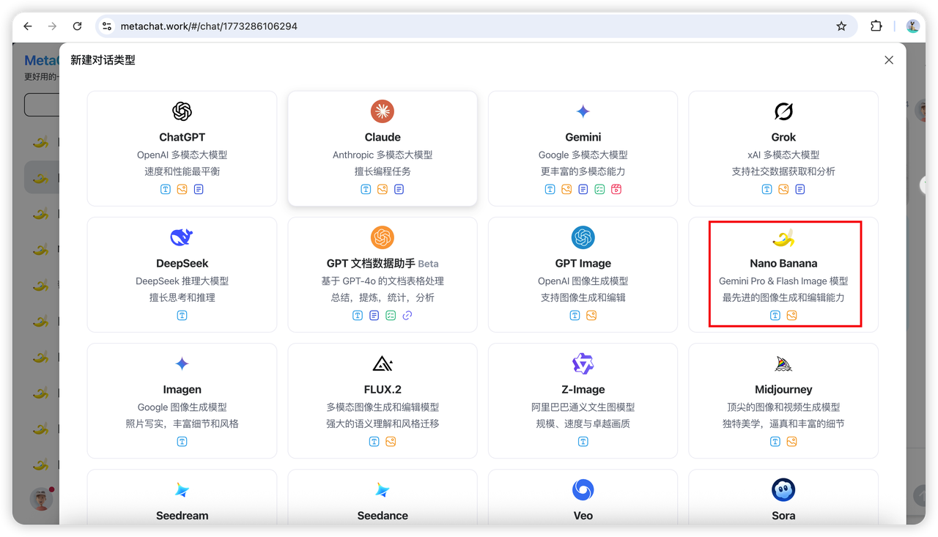This screenshot has width=938, height=537.
Task: Click the FLUX.2 triangle logo
Action: click(x=383, y=363)
